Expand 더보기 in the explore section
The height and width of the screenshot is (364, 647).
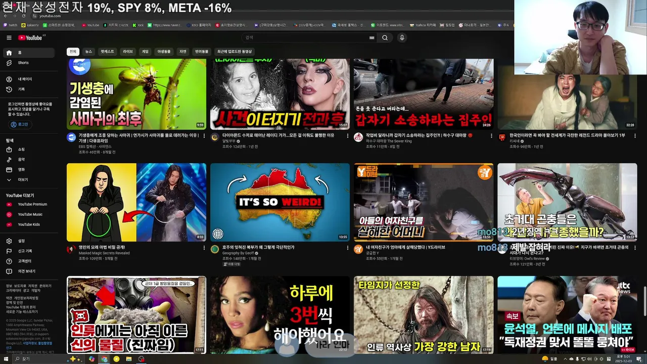pyautogui.click(x=29, y=180)
